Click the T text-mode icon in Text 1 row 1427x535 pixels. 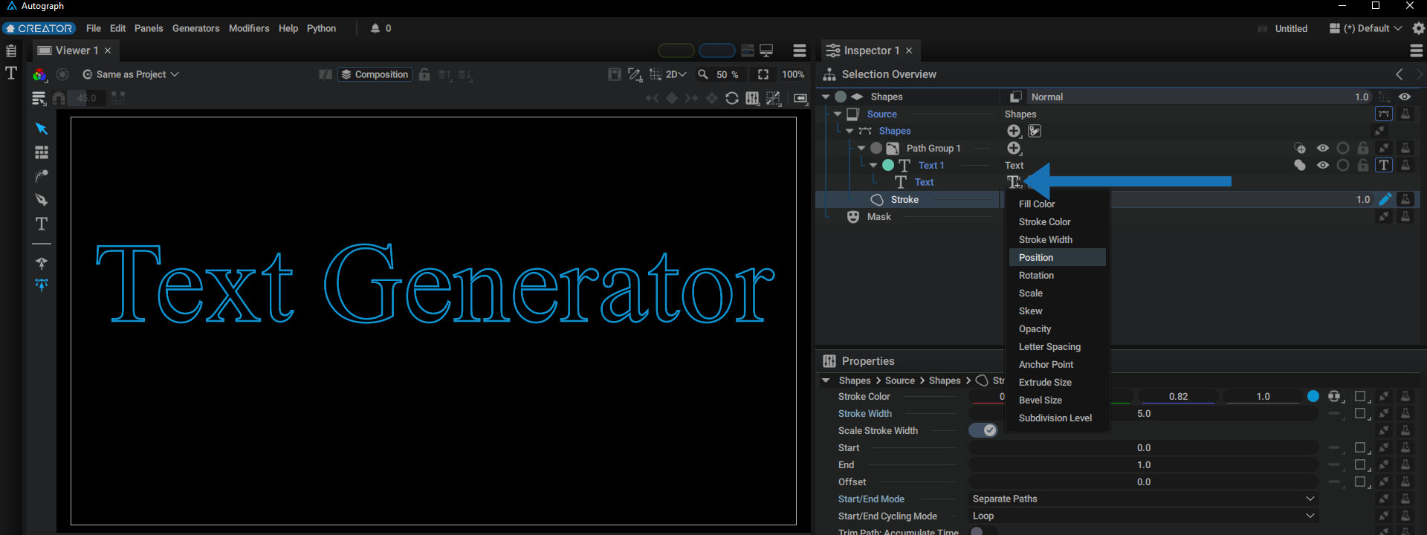click(1384, 165)
